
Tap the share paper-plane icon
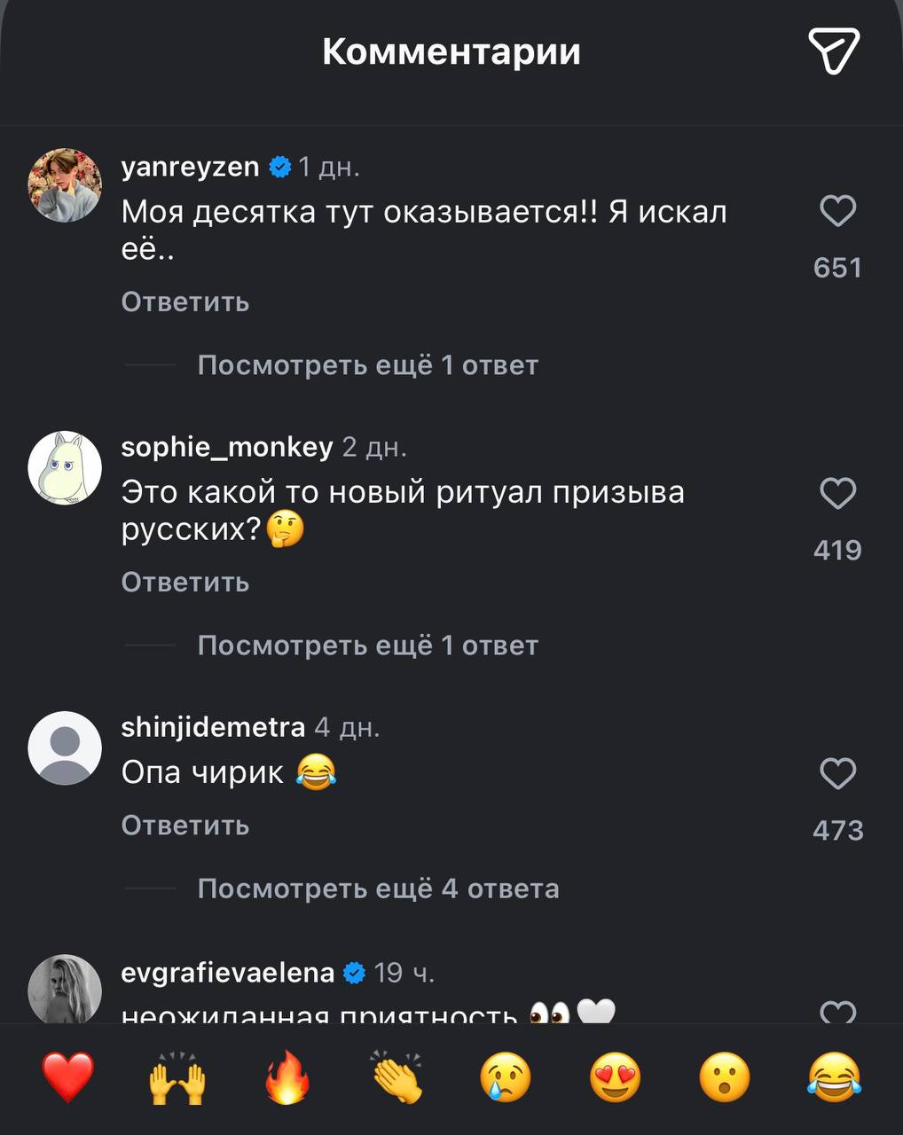tap(833, 51)
